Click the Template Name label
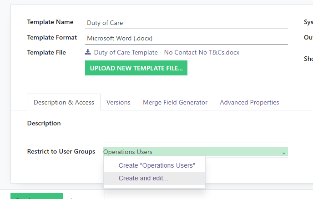This screenshot has width=313, height=199. [50, 22]
